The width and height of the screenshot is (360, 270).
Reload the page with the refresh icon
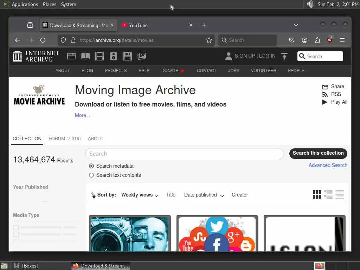point(43,40)
